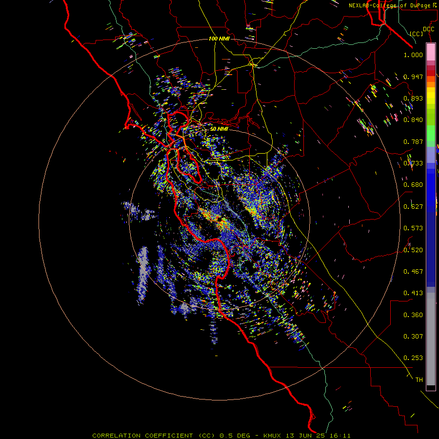Select the 0.253 scale value

coord(413,358)
